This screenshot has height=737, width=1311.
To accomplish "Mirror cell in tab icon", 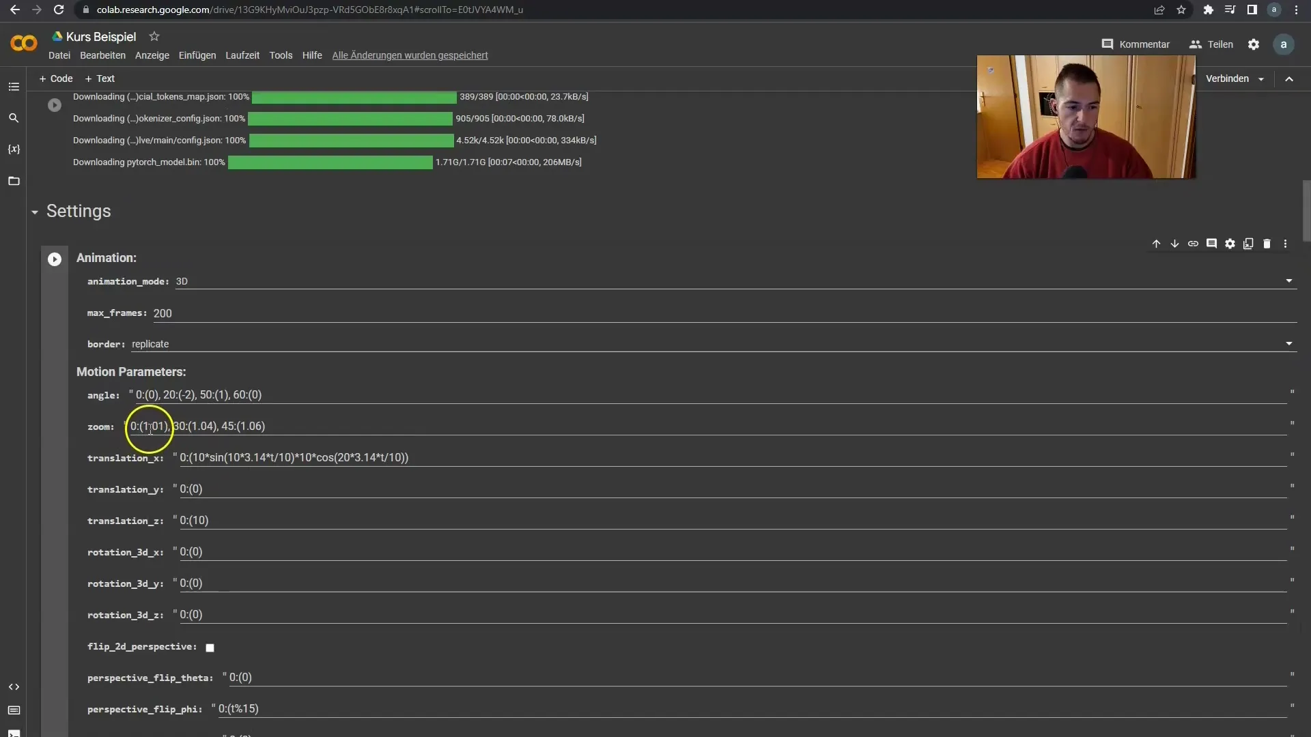I will tap(1248, 244).
